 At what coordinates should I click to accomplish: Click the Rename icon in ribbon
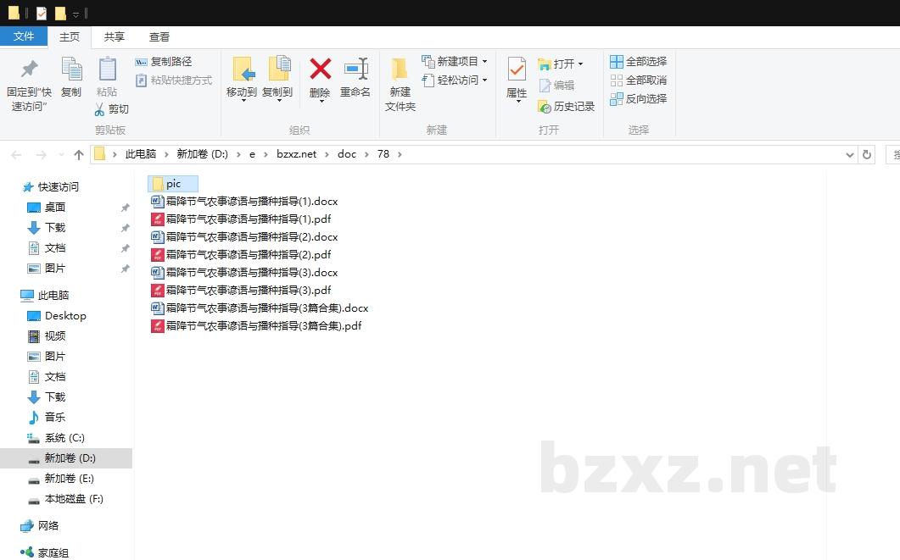[355, 69]
